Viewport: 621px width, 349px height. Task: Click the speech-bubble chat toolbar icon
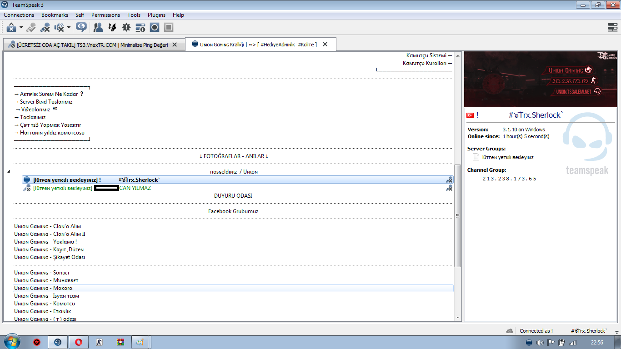click(81, 27)
